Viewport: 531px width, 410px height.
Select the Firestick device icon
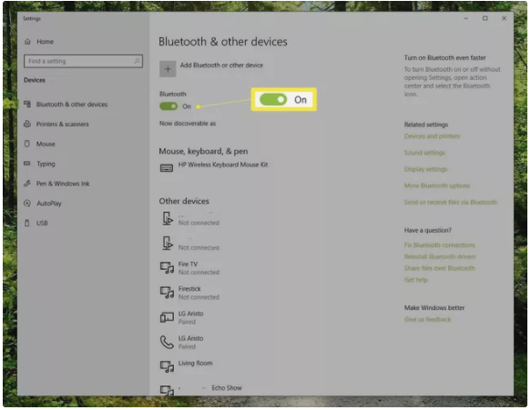pyautogui.click(x=167, y=293)
